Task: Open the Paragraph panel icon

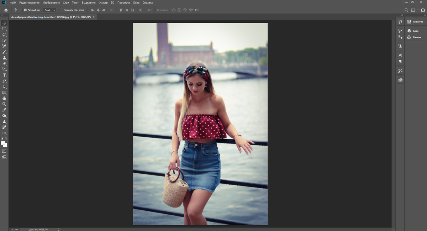Action: 400,61
